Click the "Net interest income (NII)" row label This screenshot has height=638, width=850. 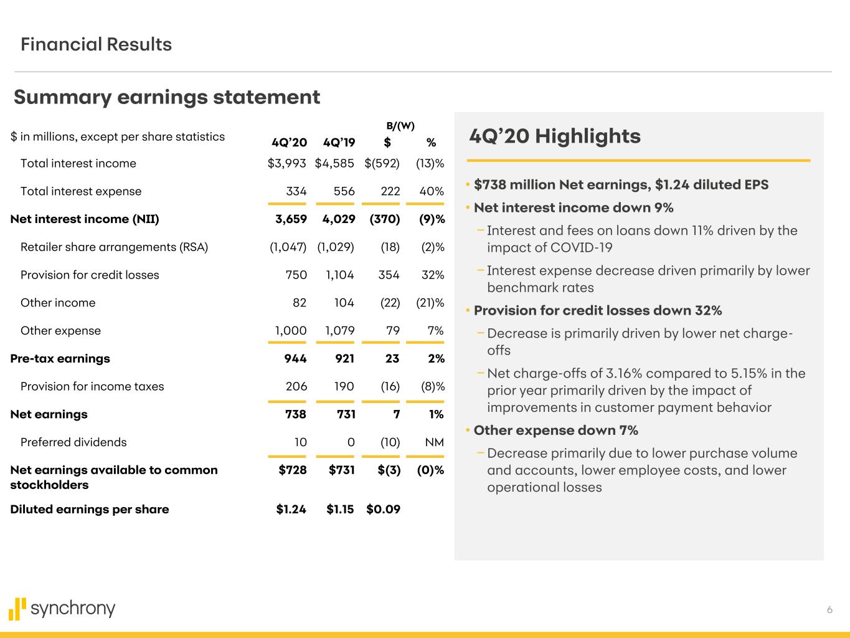click(x=85, y=219)
